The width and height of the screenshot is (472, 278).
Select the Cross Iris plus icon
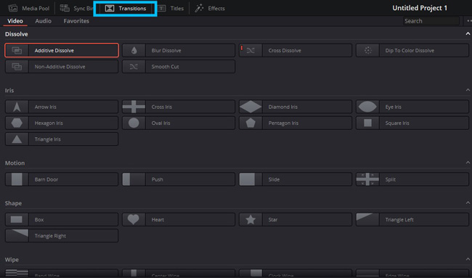(134, 107)
